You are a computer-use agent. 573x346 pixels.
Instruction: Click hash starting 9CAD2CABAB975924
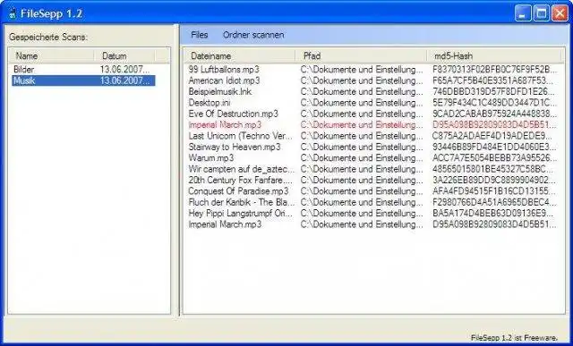point(494,114)
